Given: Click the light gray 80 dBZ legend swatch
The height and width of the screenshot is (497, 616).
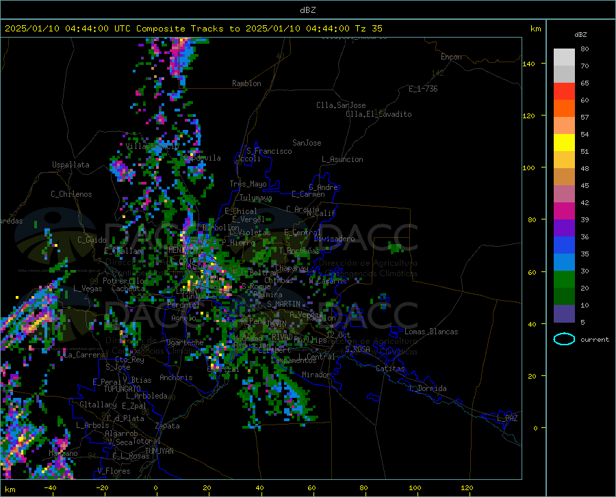Looking at the screenshot, I should [x=564, y=57].
